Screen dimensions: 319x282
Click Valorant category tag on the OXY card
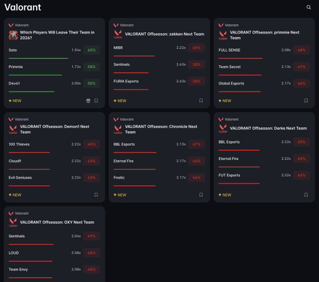19,214
